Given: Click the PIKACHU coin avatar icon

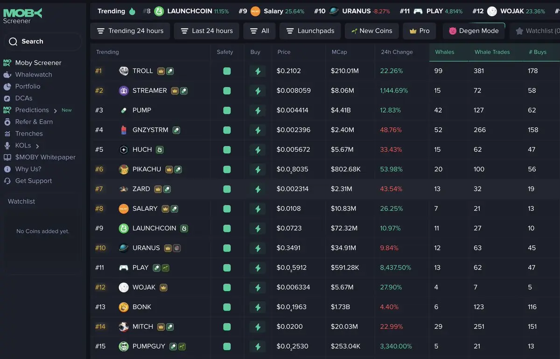Looking at the screenshot, I should coord(124,169).
